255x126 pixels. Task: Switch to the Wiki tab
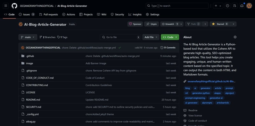tap(102, 14)
